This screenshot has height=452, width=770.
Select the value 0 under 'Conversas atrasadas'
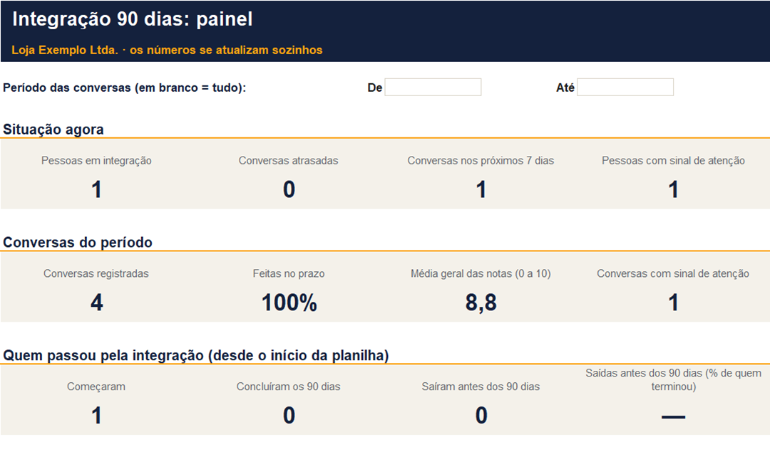(x=289, y=190)
